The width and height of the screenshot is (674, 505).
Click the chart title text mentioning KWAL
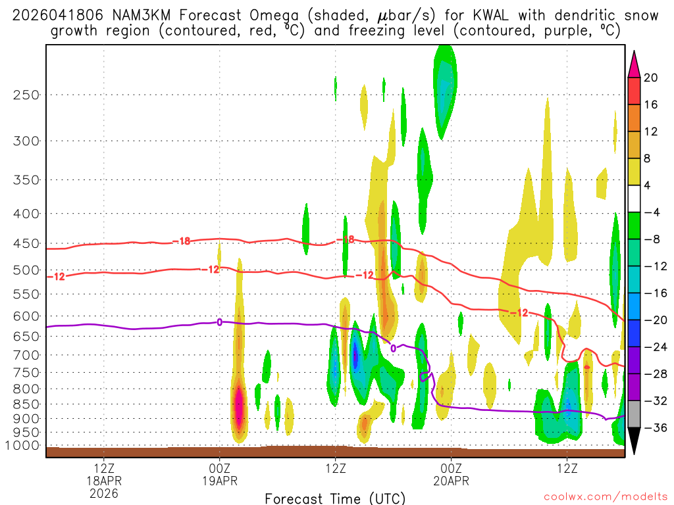click(335, 14)
